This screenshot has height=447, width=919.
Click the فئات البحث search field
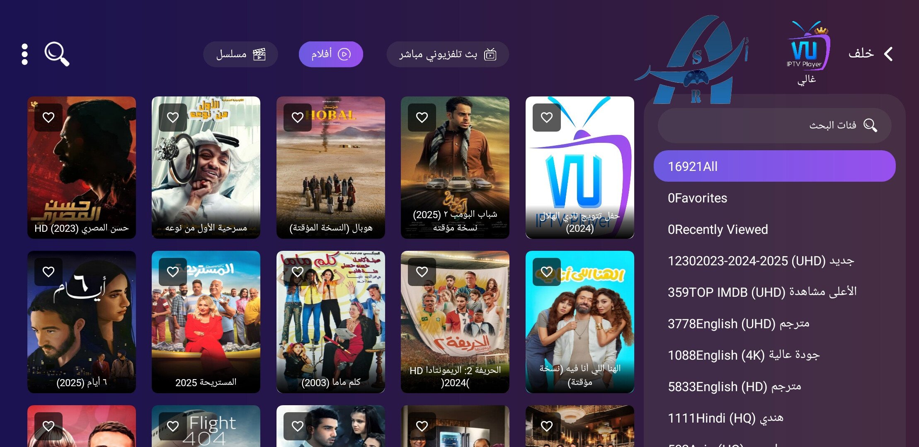tap(774, 125)
